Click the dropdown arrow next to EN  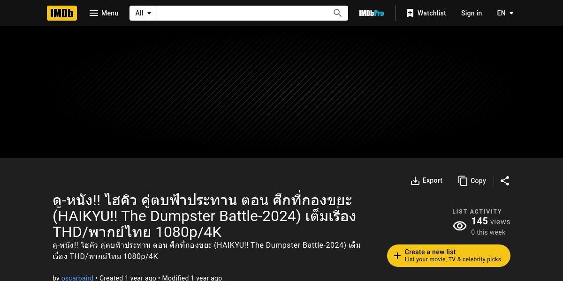511,13
